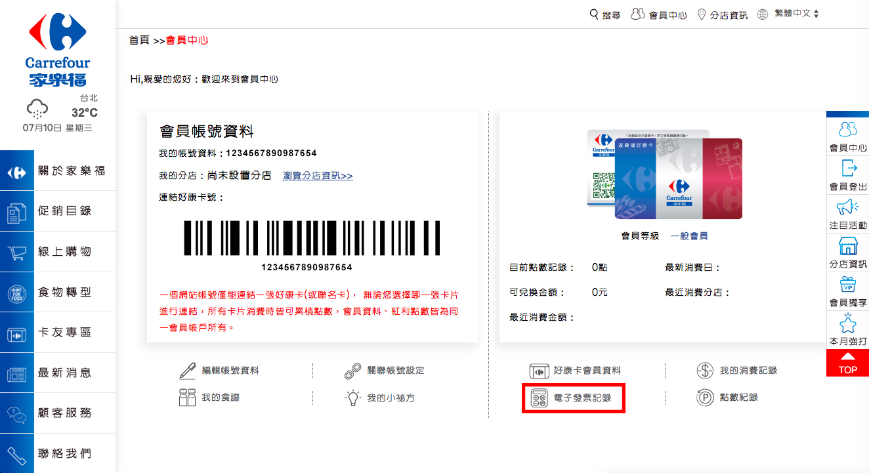Click the 一般會員 level text
Image resolution: width=869 pixels, height=473 pixels.
689,236
